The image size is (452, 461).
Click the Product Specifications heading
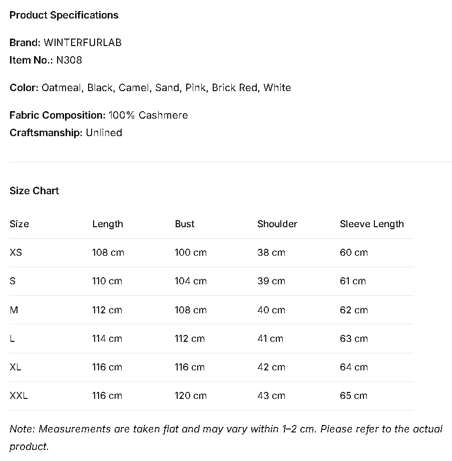[64, 15]
